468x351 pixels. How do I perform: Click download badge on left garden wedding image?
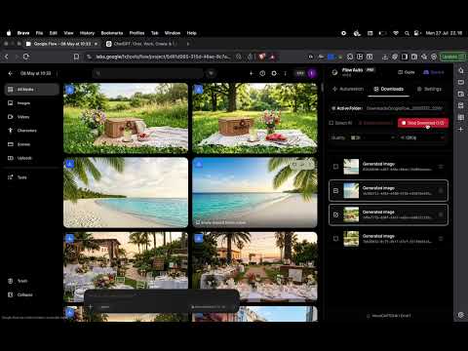[69, 239]
